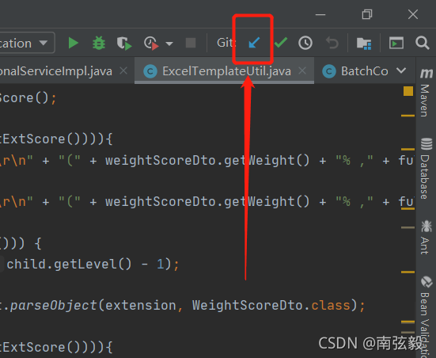Show Git history using the clock icon
436x358 pixels.
coord(305,43)
